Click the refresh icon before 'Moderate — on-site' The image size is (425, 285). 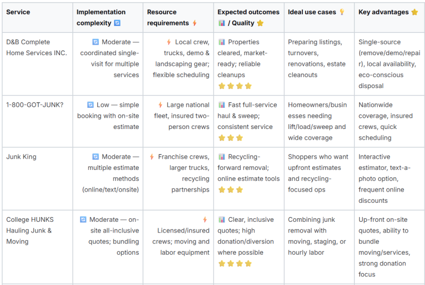83,220
